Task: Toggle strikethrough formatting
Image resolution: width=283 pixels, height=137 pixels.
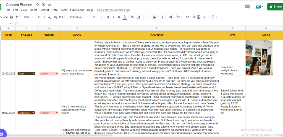Action: tap(119, 17)
